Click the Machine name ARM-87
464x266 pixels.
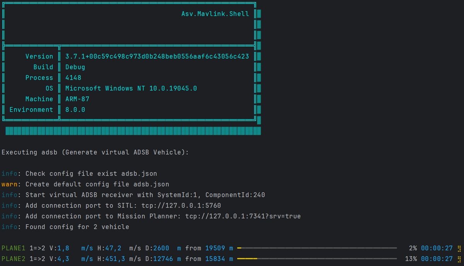(77, 99)
